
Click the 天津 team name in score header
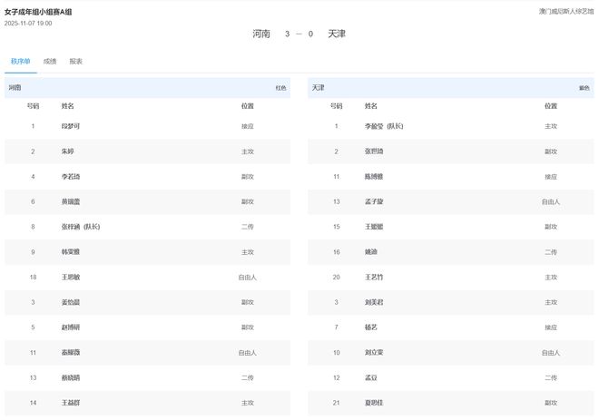pyautogui.click(x=337, y=34)
